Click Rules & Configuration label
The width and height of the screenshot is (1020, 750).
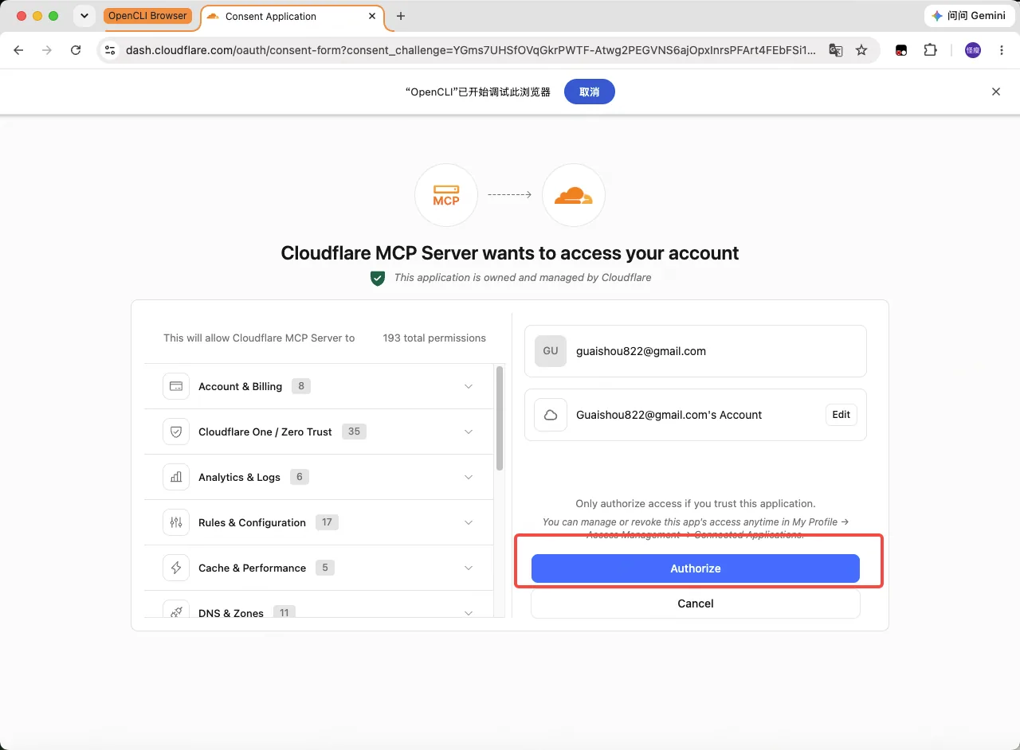252,522
